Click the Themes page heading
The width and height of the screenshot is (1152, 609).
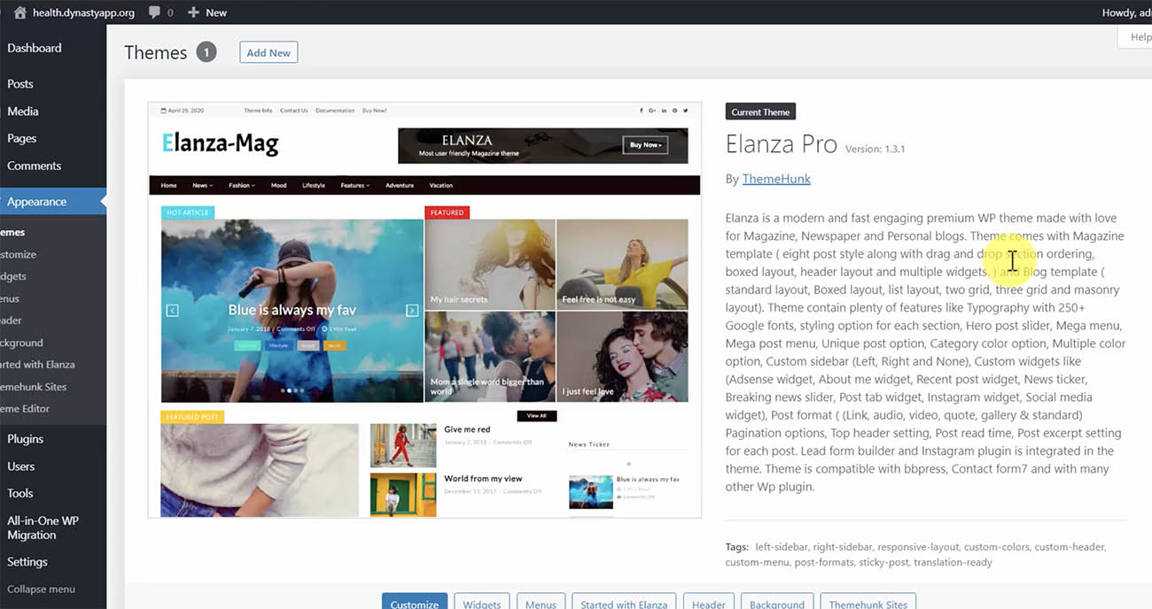pos(156,52)
